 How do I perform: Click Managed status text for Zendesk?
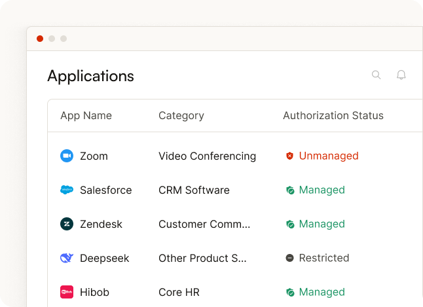click(x=322, y=224)
